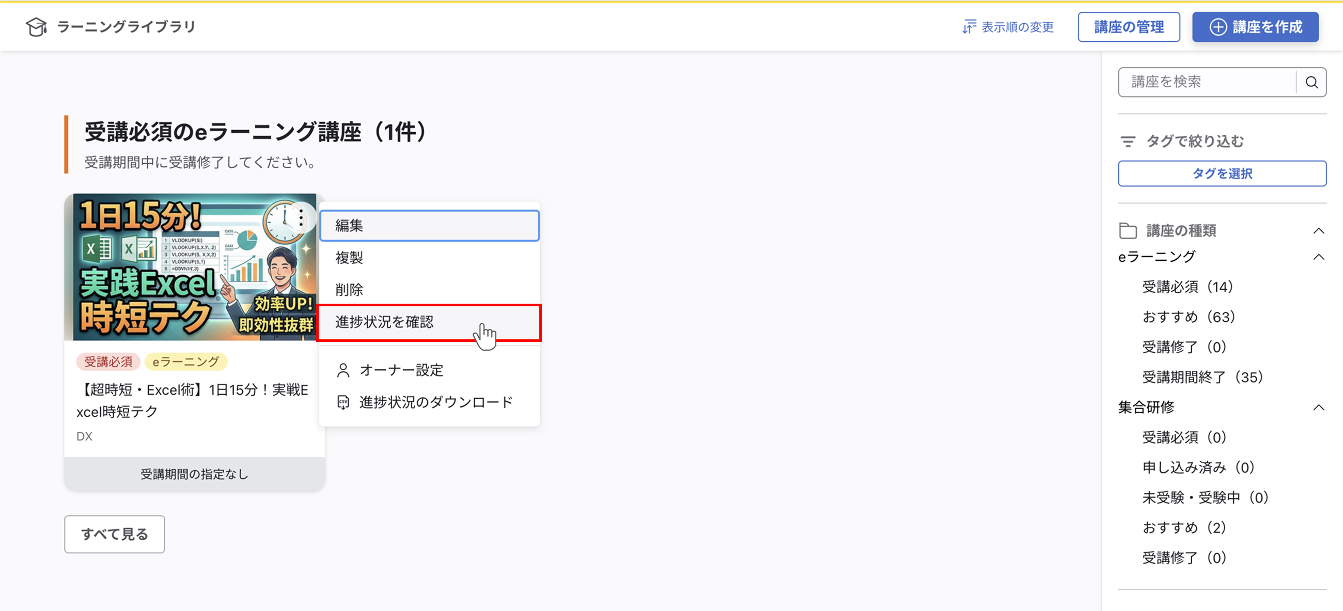Open オーナー設定 via the person icon
1343x611 pixels.
(343, 370)
